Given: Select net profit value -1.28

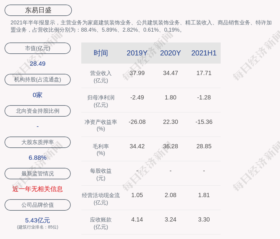Looking at the screenshot, I should click(204, 97).
